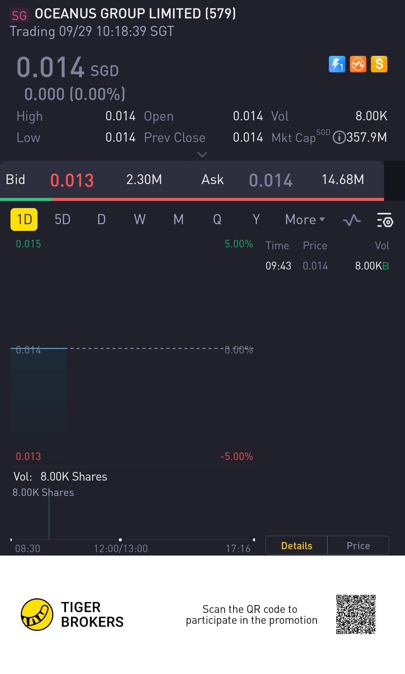Tap the promotion QR code
Screen dimensions: 405x674
tap(355, 614)
